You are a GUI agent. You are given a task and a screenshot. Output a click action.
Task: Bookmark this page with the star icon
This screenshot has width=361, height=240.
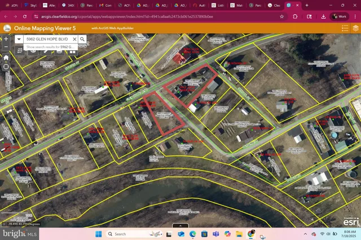pos(281,16)
